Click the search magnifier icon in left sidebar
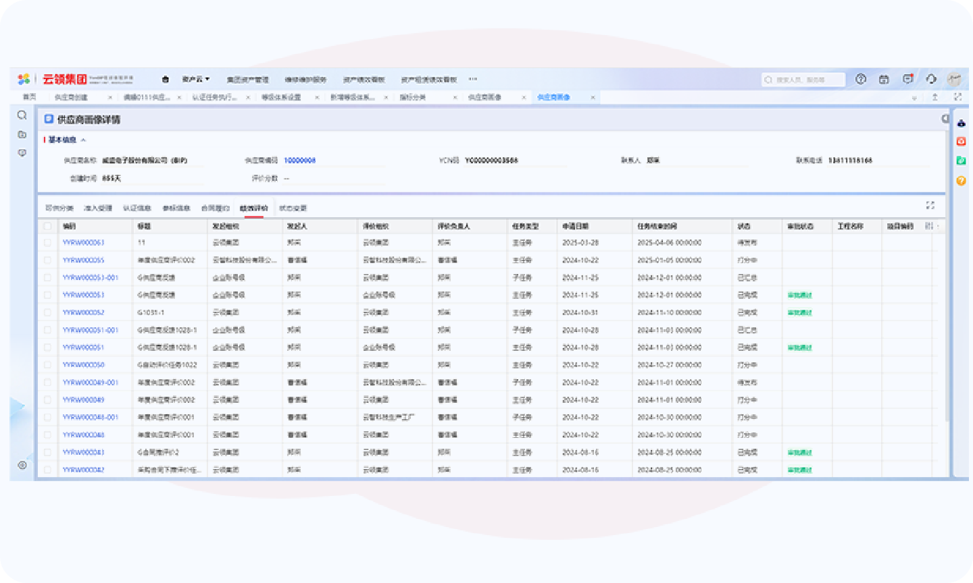The width and height of the screenshot is (973, 583). [x=22, y=115]
